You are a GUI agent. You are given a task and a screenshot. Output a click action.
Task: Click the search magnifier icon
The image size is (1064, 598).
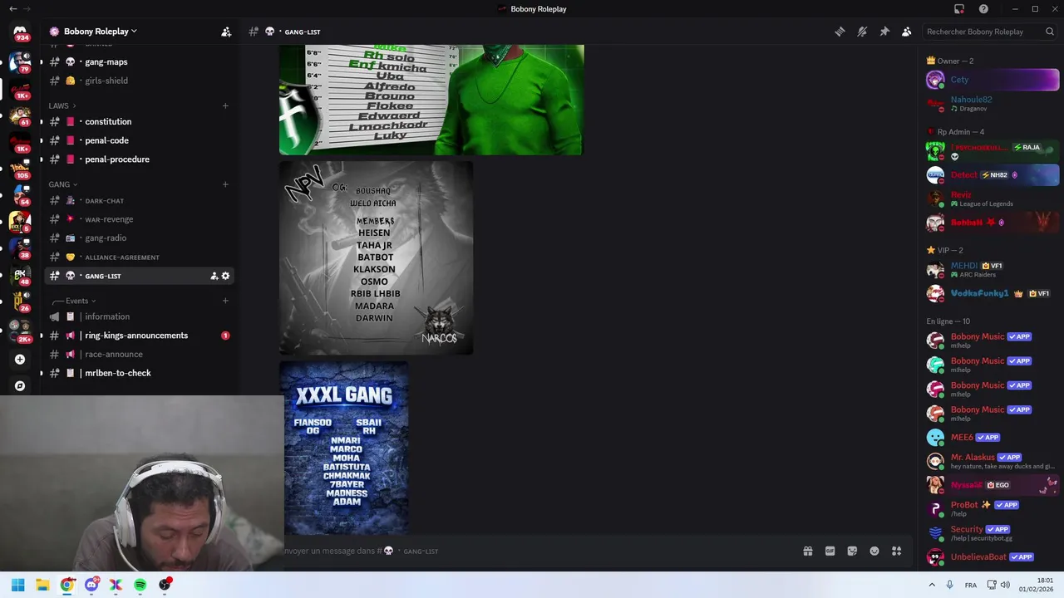click(1050, 32)
